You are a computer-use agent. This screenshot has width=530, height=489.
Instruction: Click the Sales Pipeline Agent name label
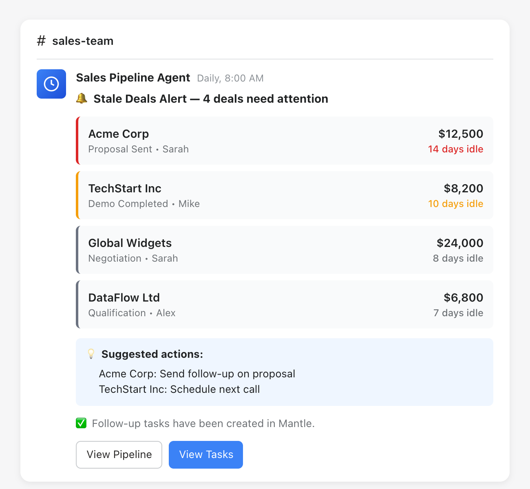tap(132, 77)
